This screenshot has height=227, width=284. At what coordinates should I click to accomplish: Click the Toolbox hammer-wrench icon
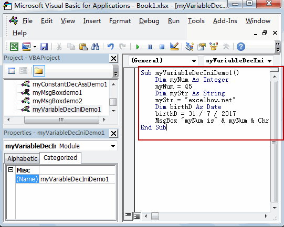[226, 47]
